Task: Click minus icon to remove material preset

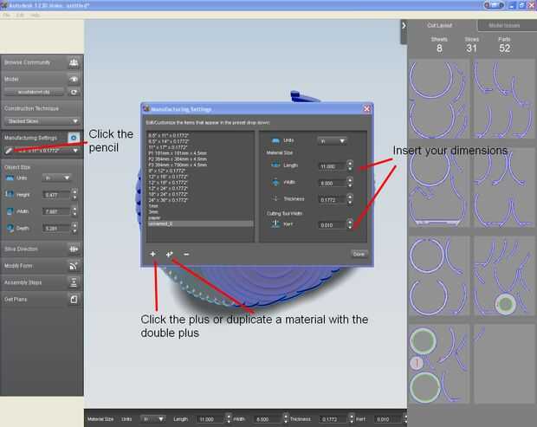Action: pos(186,254)
